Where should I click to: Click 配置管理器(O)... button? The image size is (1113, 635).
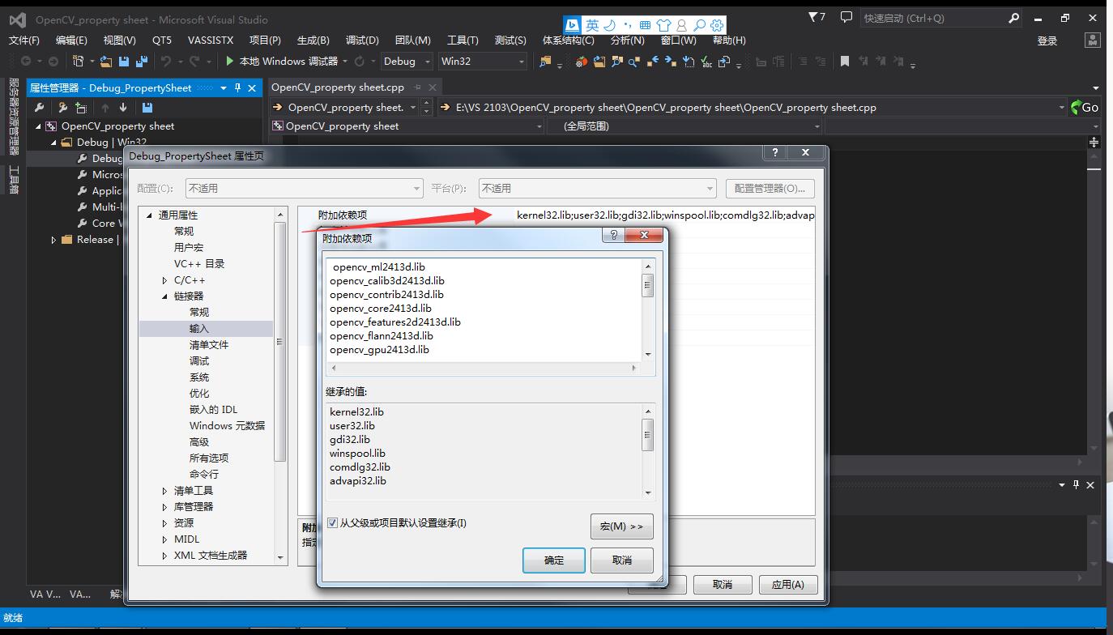click(x=770, y=188)
